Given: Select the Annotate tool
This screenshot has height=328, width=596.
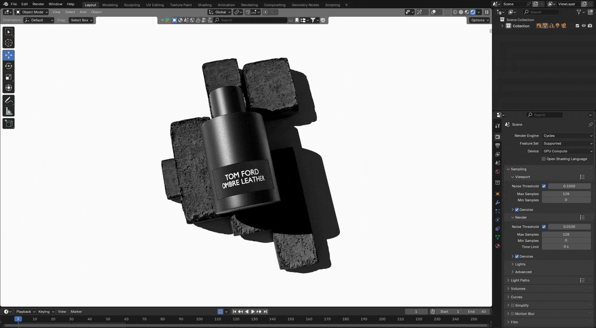Looking at the screenshot, I should pyautogui.click(x=8, y=100).
